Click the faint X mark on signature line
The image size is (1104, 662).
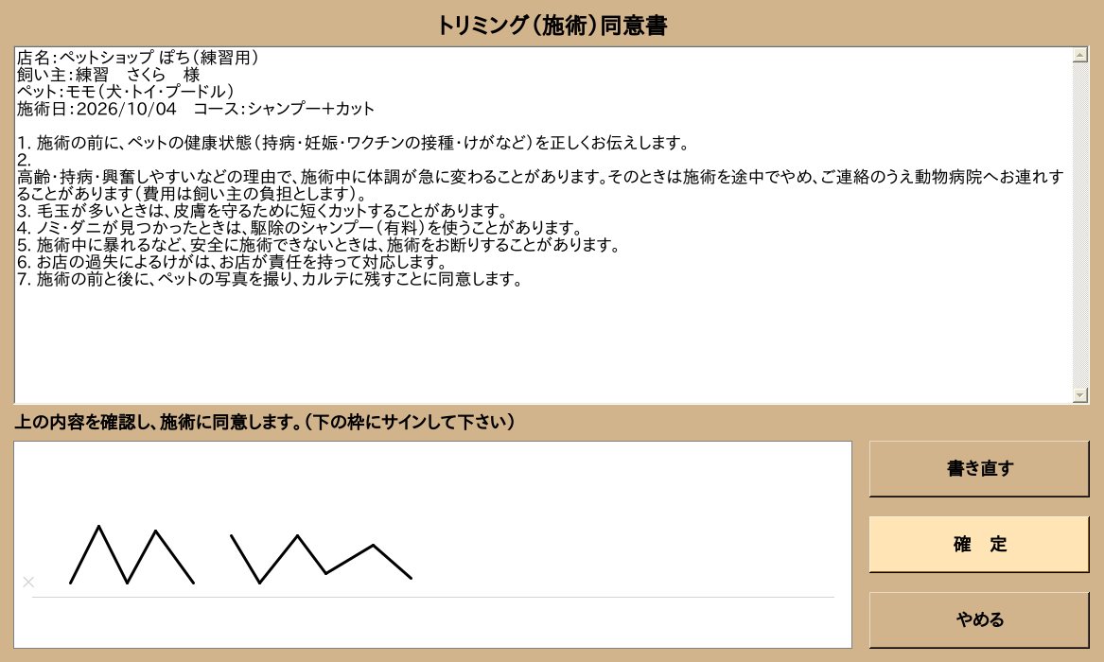pyautogui.click(x=28, y=582)
